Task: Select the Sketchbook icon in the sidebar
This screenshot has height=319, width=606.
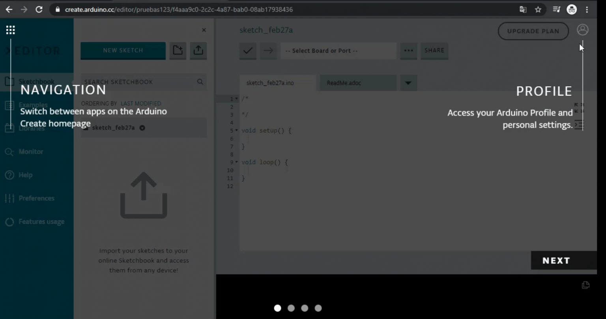Action: tap(9, 82)
